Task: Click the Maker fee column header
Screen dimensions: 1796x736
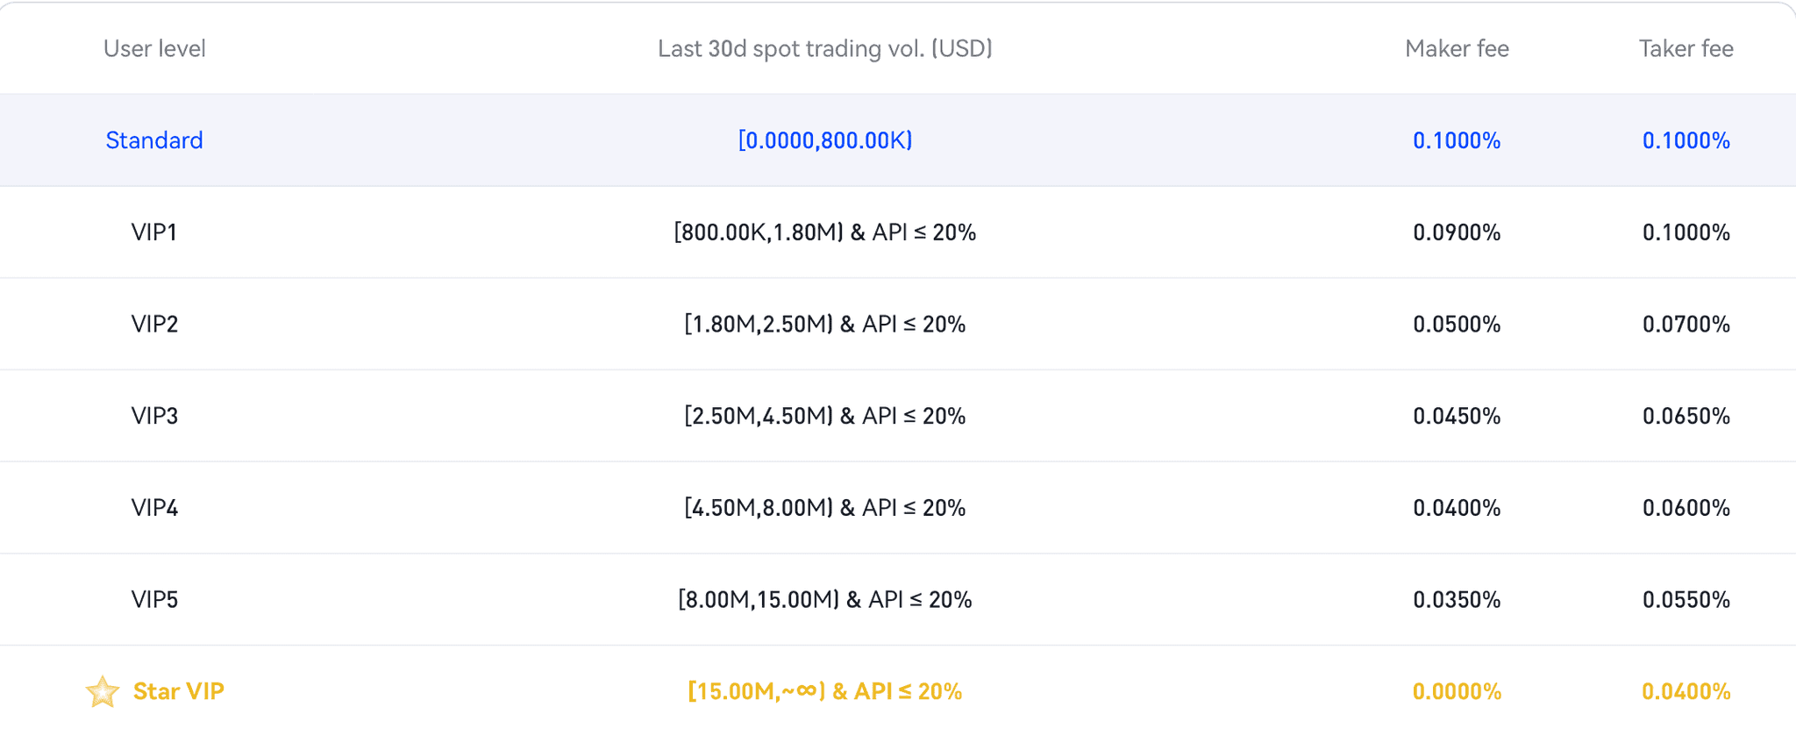Action: coord(1457,48)
